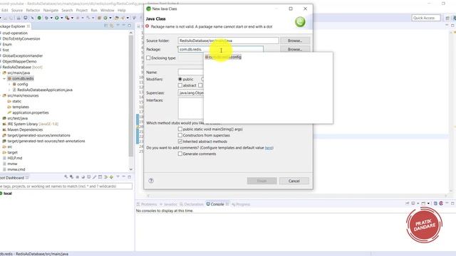Select Maven Dependencies in Package Explorer
This screenshot has width=456, height=256.
click(x=25, y=129)
